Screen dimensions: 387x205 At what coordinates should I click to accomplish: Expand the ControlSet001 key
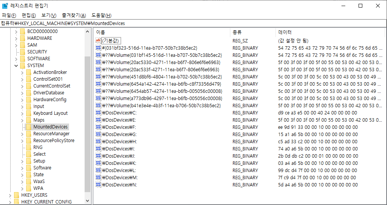(22, 79)
